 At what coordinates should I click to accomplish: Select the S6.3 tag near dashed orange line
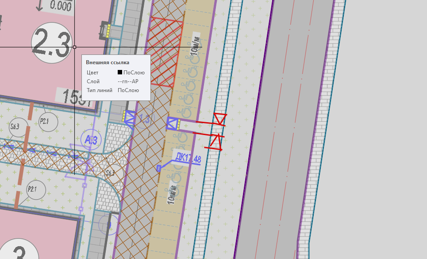(x=19, y=127)
